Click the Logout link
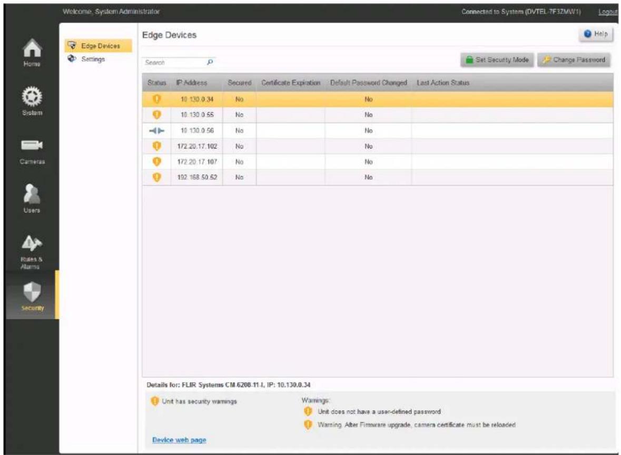Viewport: 621px width, 455px height. [608, 12]
